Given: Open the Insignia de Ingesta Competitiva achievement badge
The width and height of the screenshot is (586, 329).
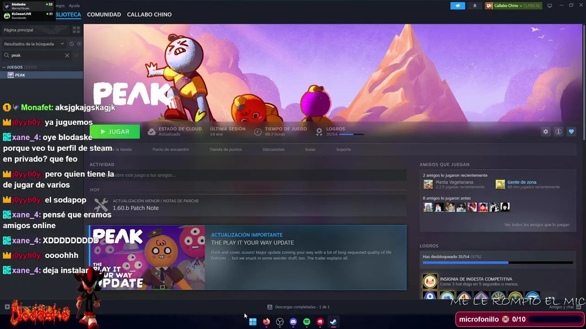Looking at the screenshot, I should coord(430,281).
